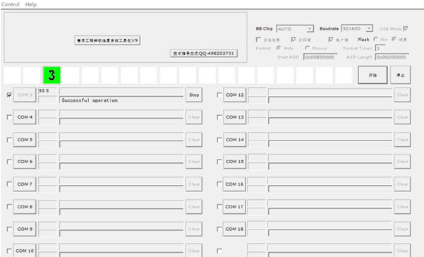Screen dimensions: 424x257
Task: Open the Help menu
Action: (31, 4)
